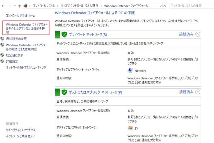
Task: Click the Network name text
Action: 140,71
